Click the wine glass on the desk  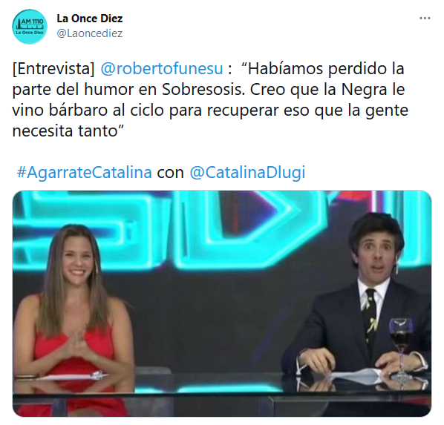coord(400,349)
